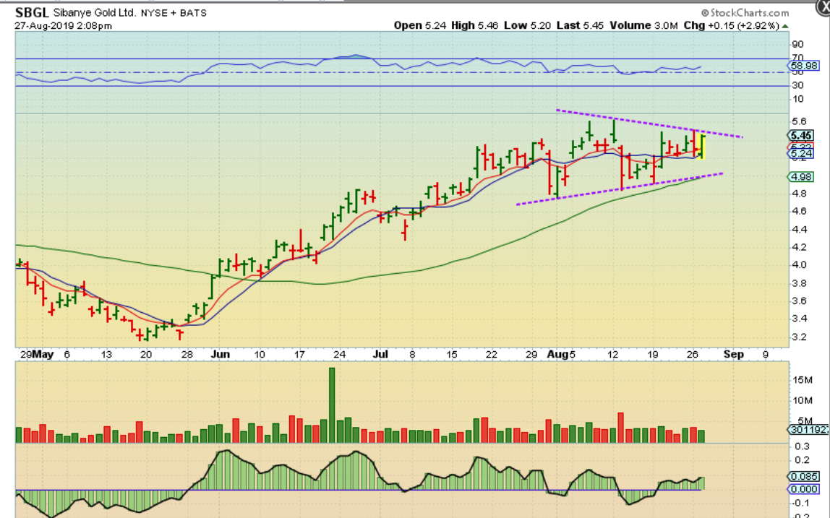Click the Aug5 date label
830x518 pixels.
[561, 355]
